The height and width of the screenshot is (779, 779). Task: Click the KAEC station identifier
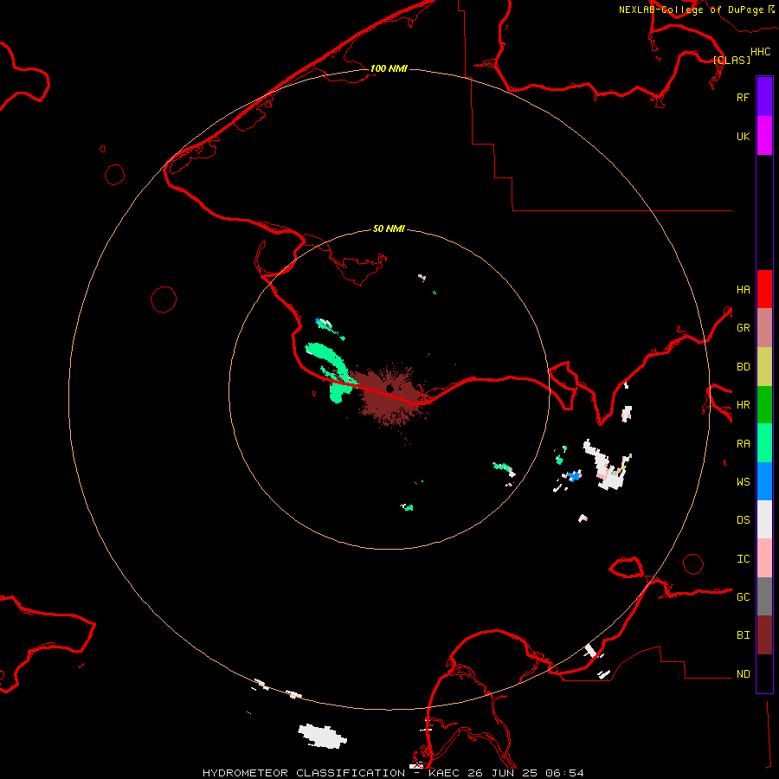[444, 773]
